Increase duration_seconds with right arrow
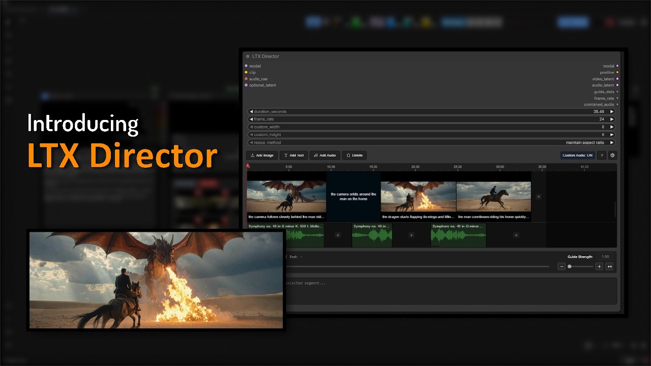This screenshot has height=366, width=651. tap(612, 111)
